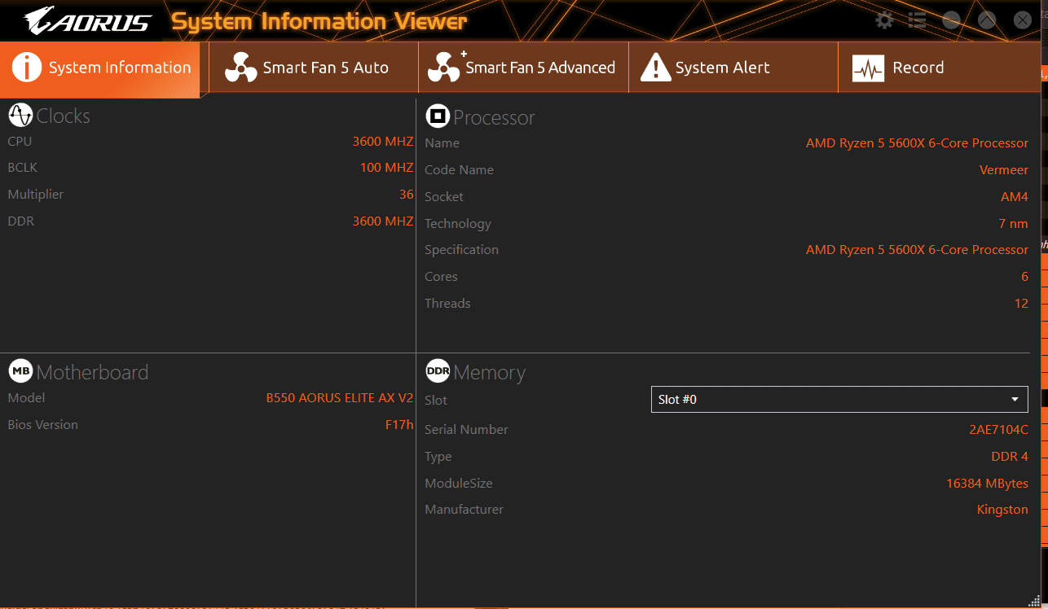Click the Serial Number label
Viewport: 1048px width, 609px height.
tap(466, 429)
